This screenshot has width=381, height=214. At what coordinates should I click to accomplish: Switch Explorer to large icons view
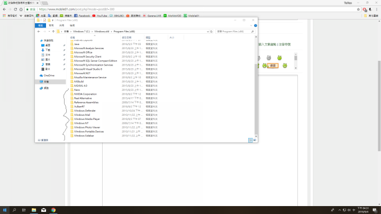[255, 140]
